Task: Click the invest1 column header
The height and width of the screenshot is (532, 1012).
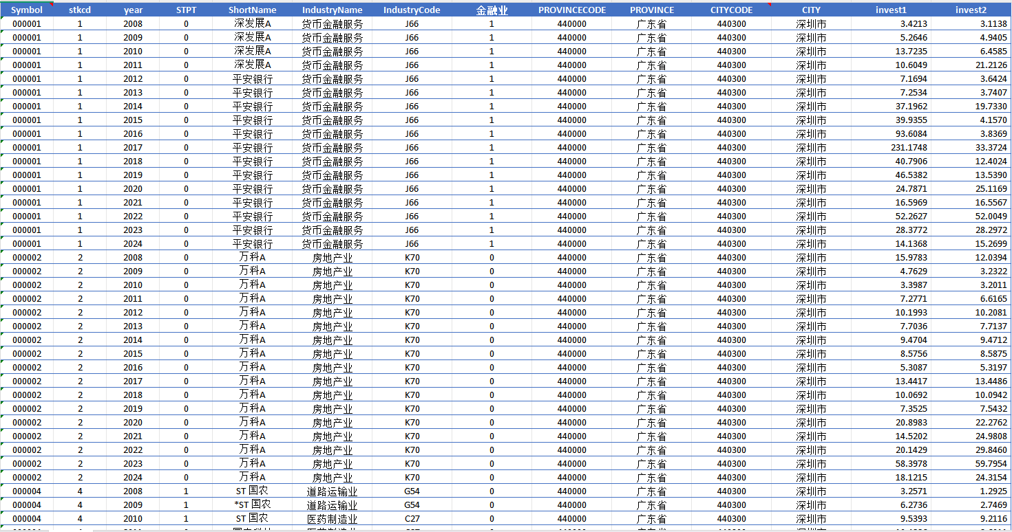Action: pyautogui.click(x=891, y=10)
